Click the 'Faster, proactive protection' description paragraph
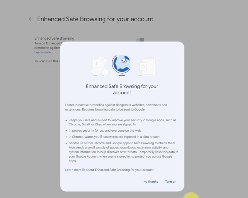The width and height of the screenshot is (248, 198). tap(116, 107)
